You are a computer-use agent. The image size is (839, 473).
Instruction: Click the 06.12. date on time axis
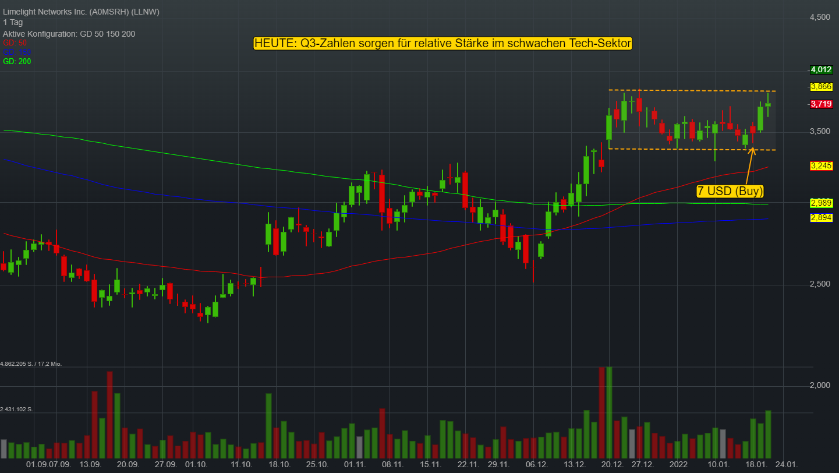(537, 465)
